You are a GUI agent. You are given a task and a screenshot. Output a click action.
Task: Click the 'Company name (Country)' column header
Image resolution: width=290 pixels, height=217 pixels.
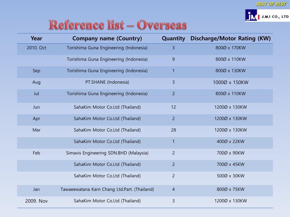coord(107,38)
